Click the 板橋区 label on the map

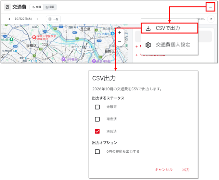tap(31, 46)
